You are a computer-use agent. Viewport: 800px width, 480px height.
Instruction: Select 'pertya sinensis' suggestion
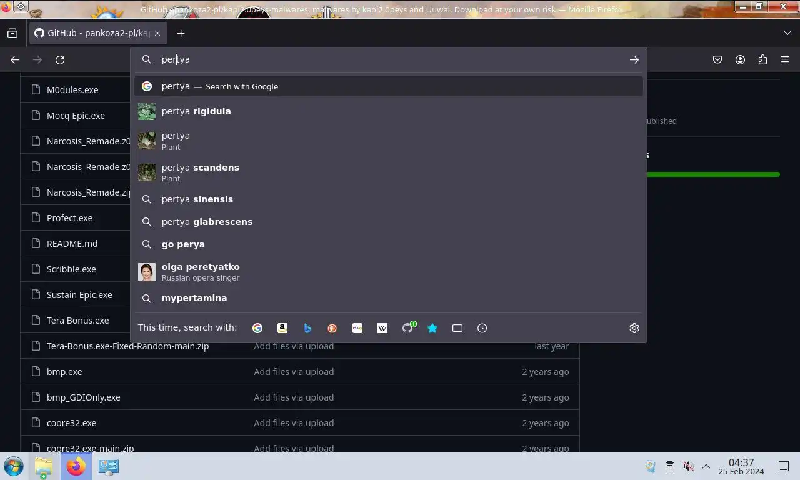pyautogui.click(x=389, y=199)
